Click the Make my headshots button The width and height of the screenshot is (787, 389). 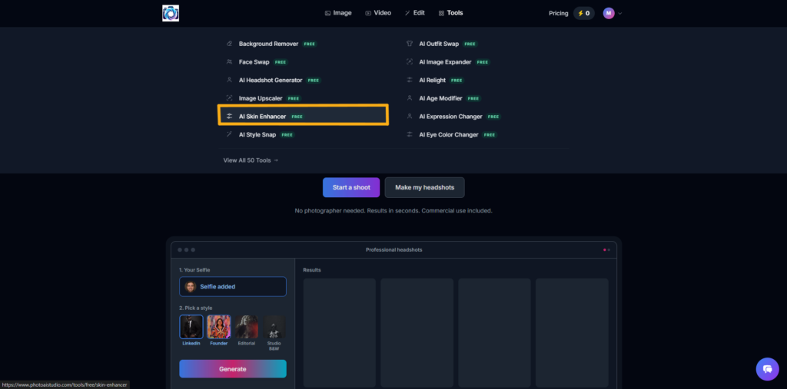click(424, 187)
